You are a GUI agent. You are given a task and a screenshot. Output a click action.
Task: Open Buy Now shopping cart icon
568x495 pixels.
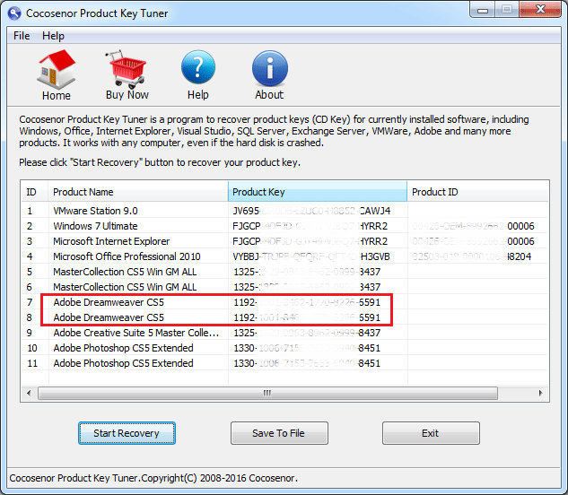(126, 69)
